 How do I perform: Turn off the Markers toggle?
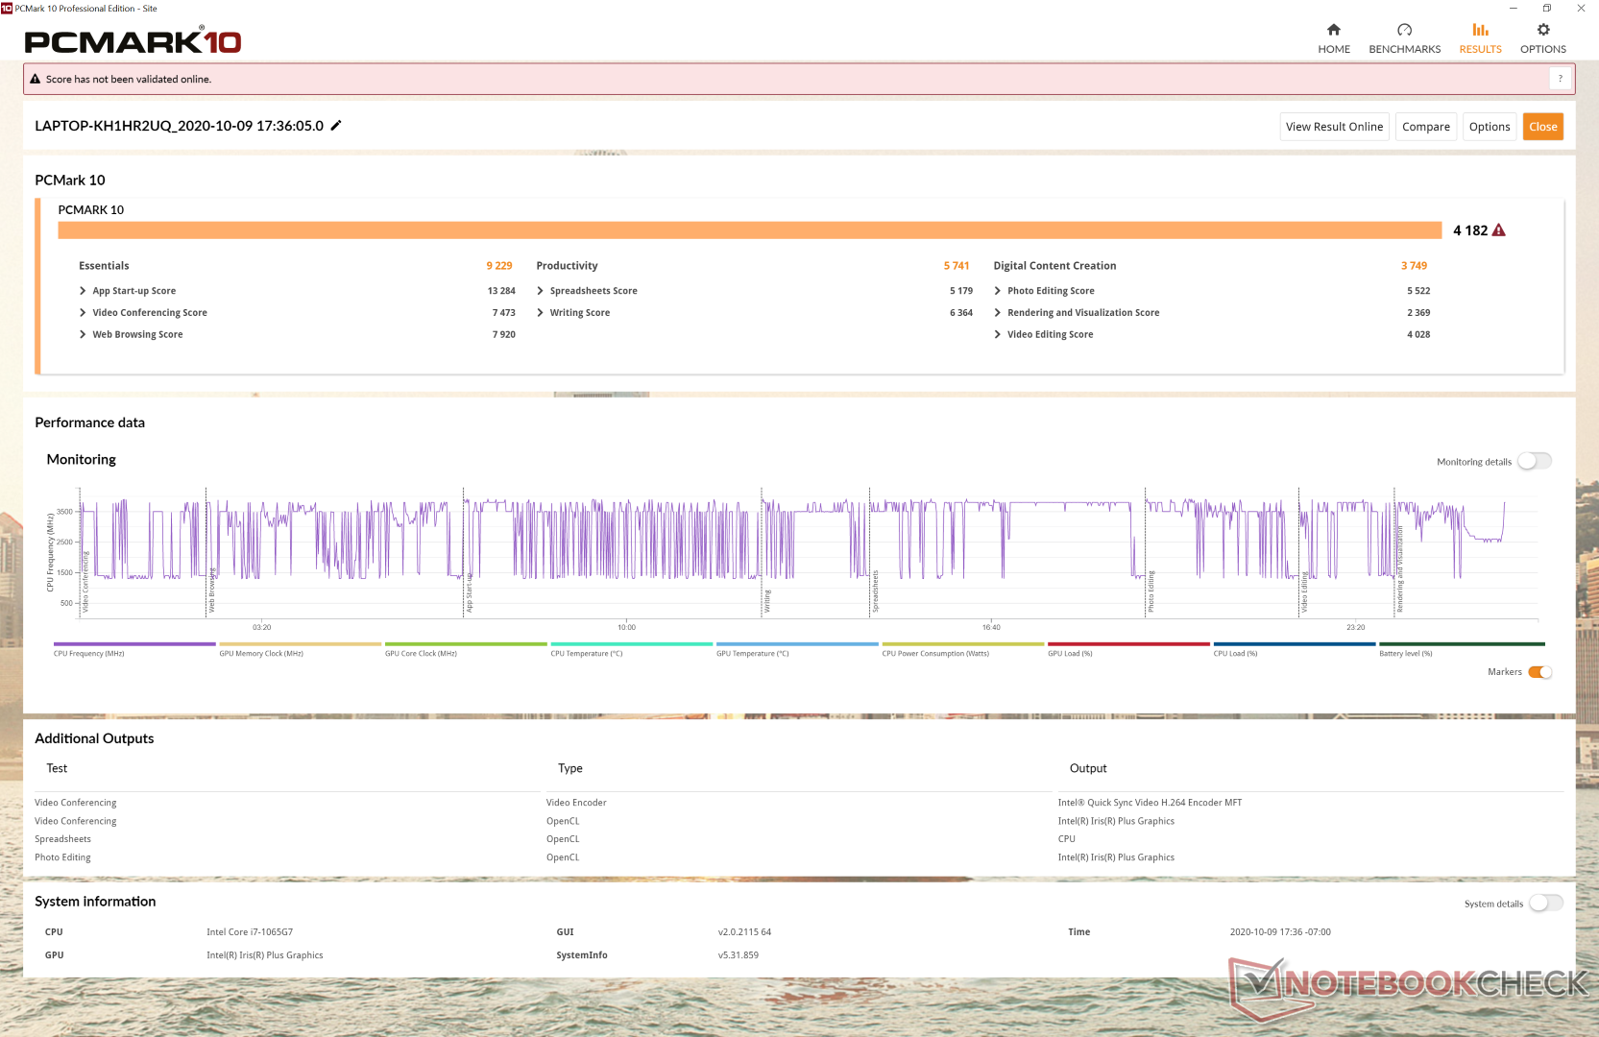point(1539,672)
